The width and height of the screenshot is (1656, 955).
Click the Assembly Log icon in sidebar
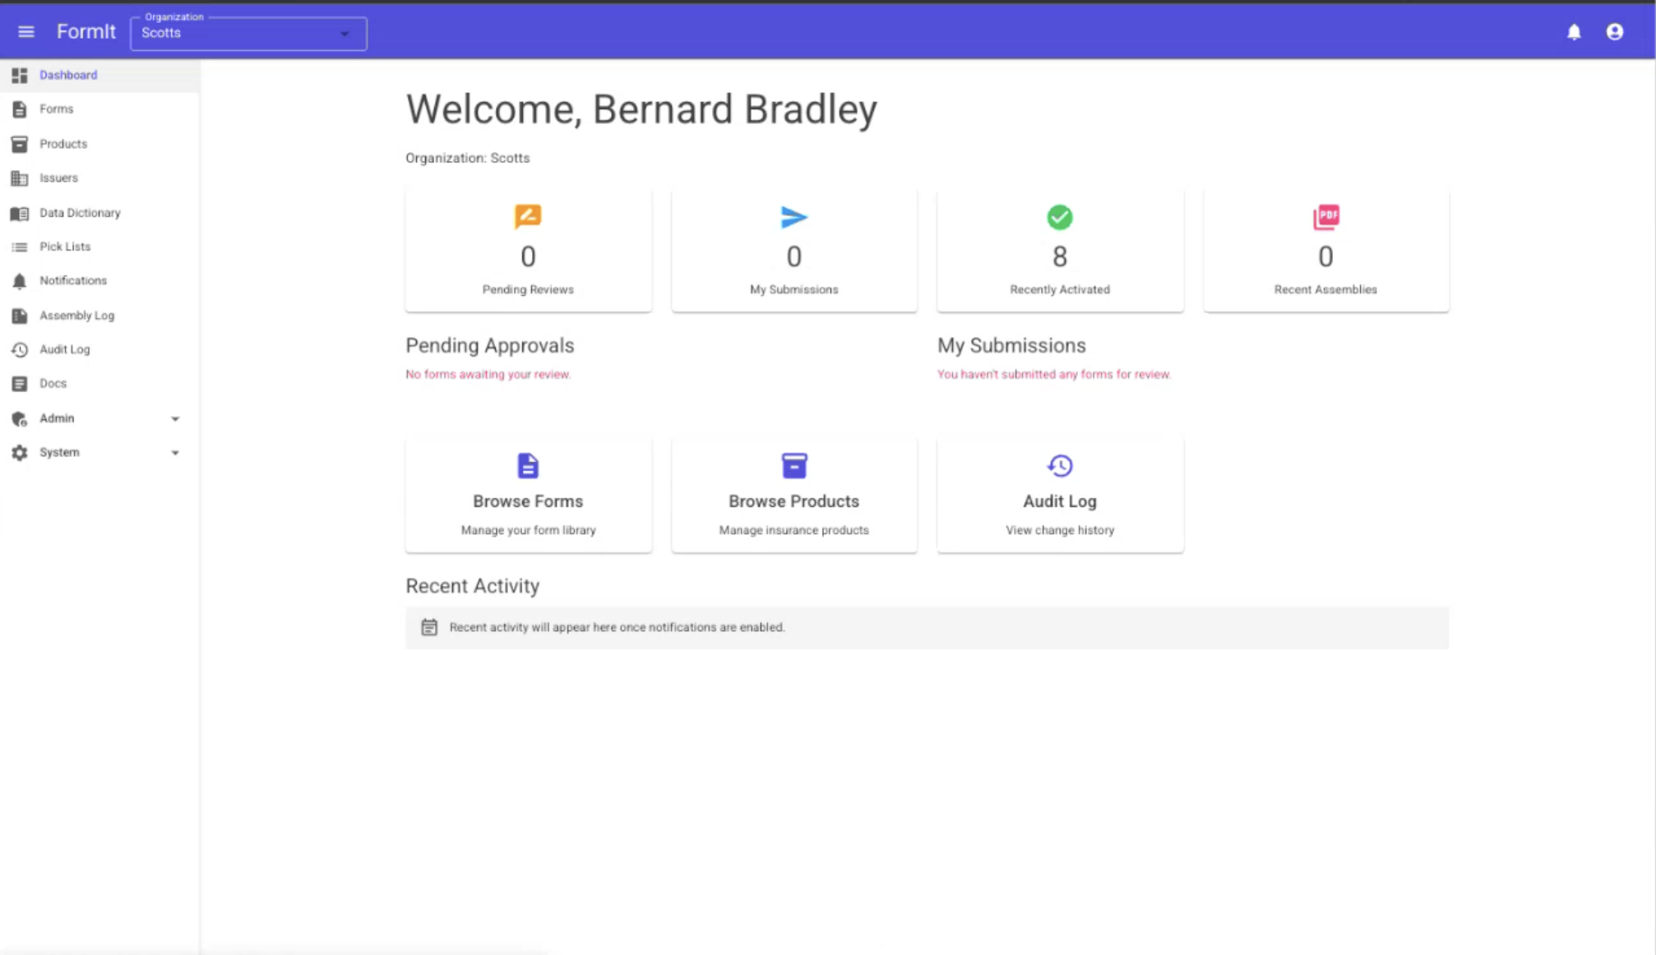20,316
